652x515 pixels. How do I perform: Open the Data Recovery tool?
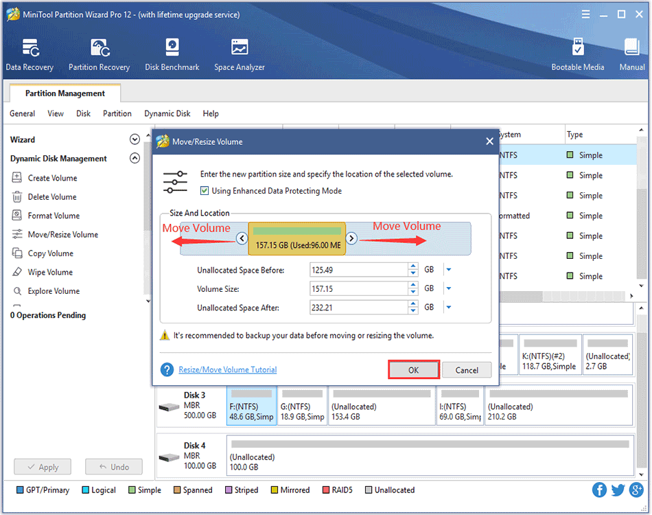(x=30, y=54)
